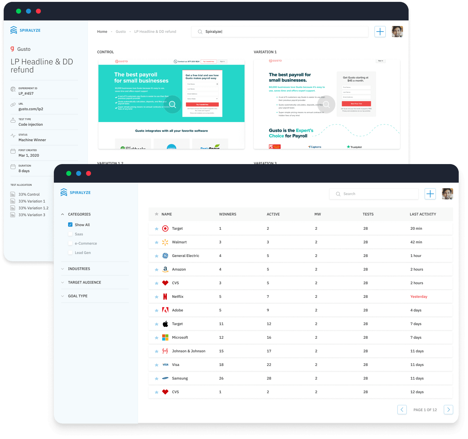Click the Gusto logo icon in the sidebar
The image size is (468, 439).
tap(12, 49)
